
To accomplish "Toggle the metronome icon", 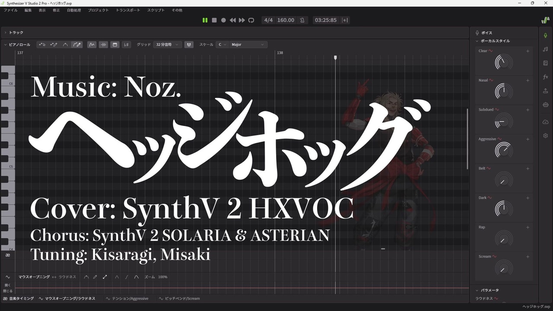I will [302, 20].
